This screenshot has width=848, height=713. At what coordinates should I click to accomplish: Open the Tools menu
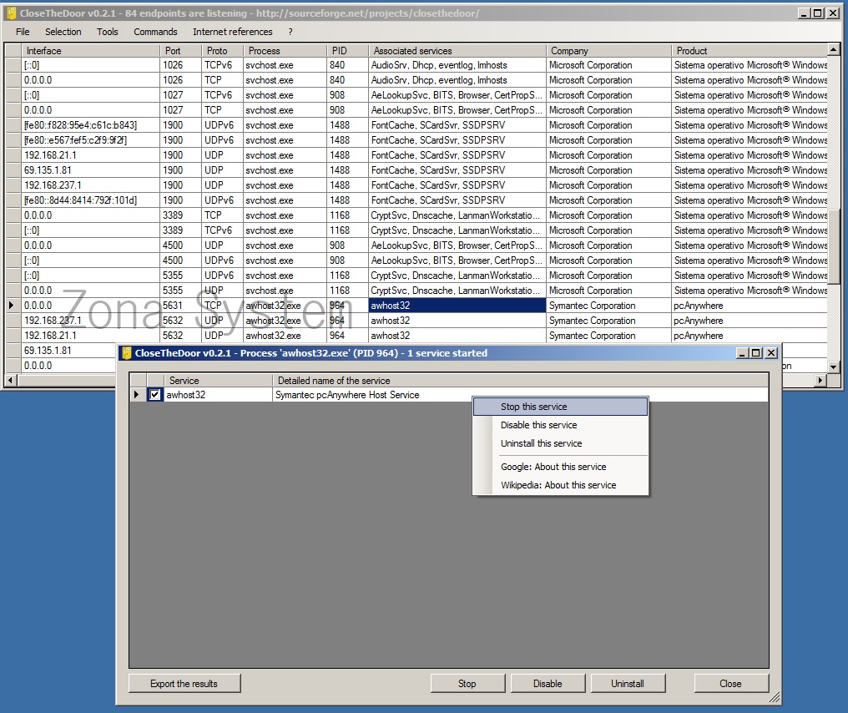point(107,32)
